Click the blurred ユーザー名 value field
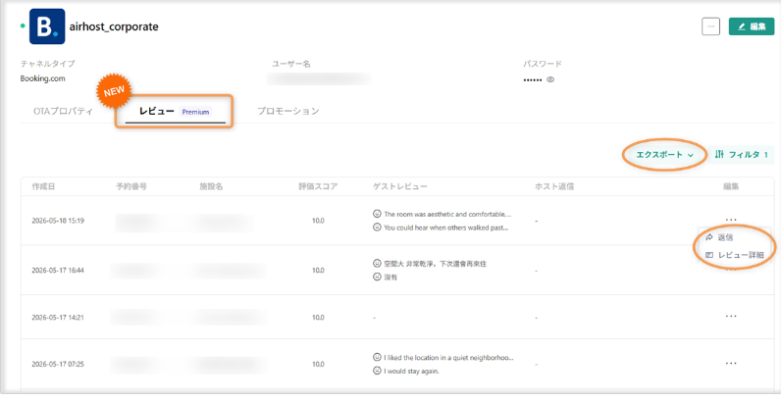The width and height of the screenshot is (781, 402). pyautogui.click(x=319, y=78)
